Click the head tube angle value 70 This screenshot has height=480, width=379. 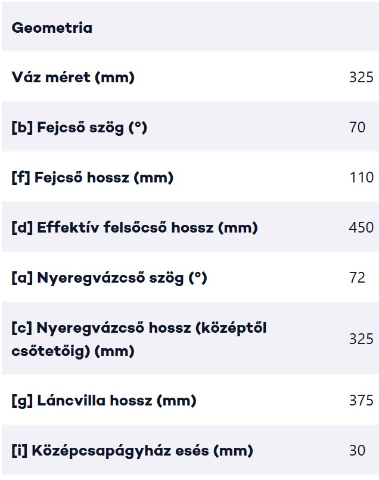(x=358, y=128)
